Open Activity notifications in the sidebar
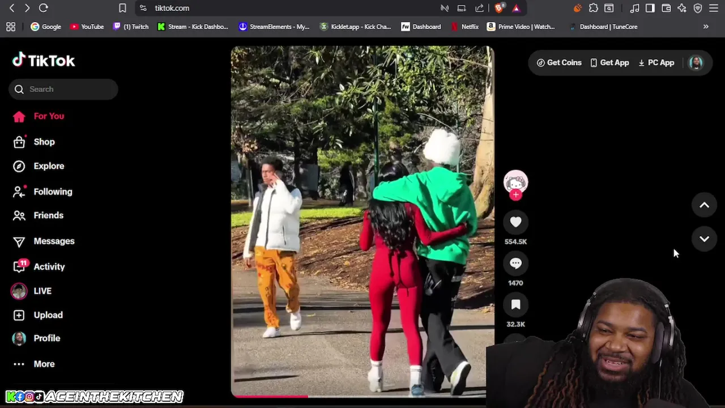This screenshot has width=725, height=408. pos(39,266)
